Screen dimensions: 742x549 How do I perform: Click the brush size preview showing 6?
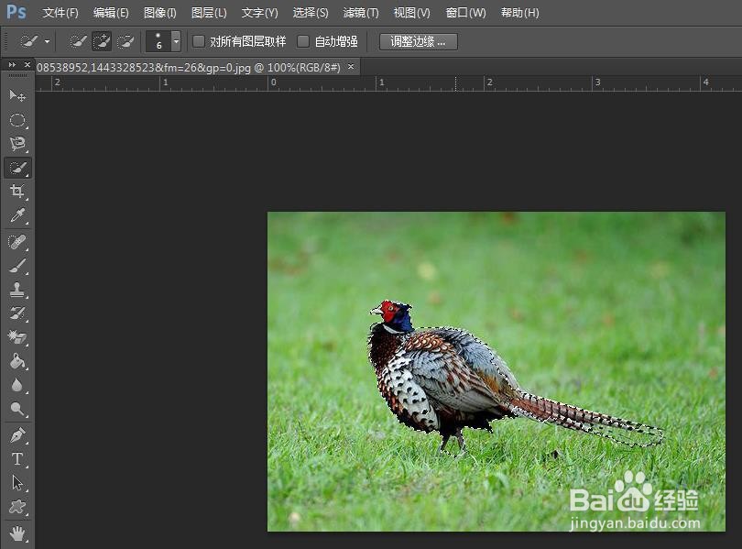coord(158,41)
